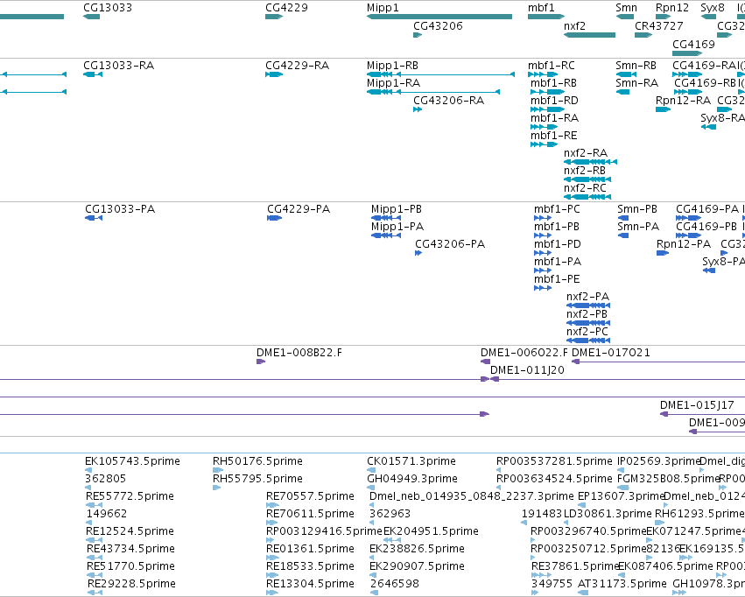Select the mbf1-RE transcript label
This screenshot has height=597, width=745.
click(553, 136)
